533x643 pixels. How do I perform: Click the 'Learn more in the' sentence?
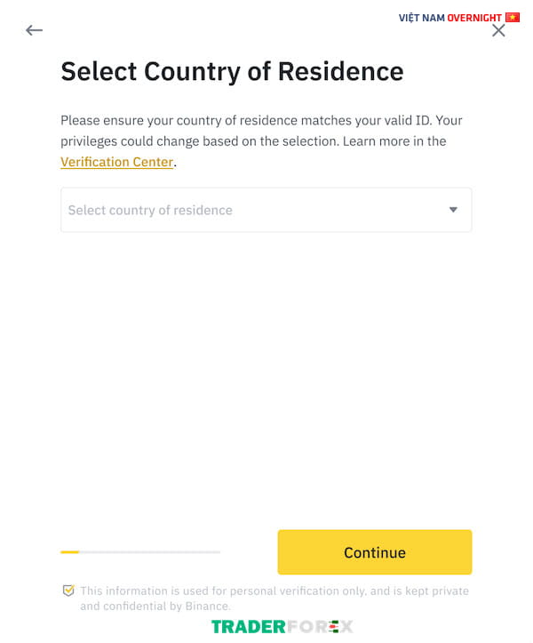[x=394, y=141]
